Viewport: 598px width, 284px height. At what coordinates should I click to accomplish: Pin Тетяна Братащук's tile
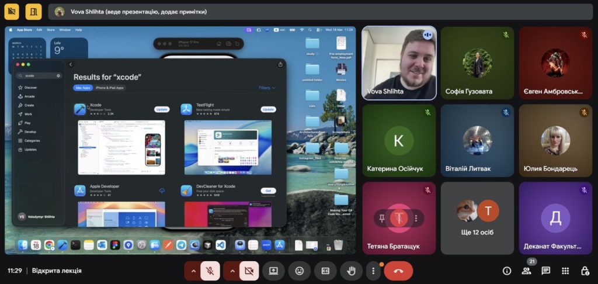pyautogui.click(x=383, y=218)
